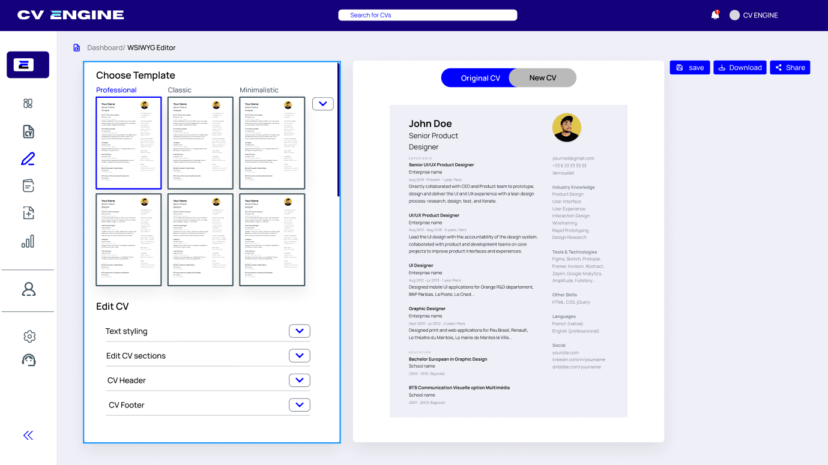Image resolution: width=828 pixels, height=465 pixels.
Task: Open the breadcrumb page icon beside Dashboard
Action: click(x=76, y=47)
